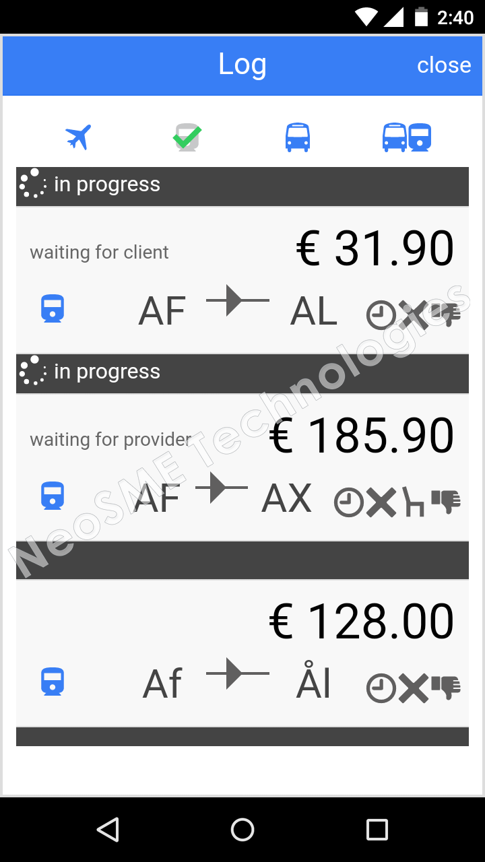The width and height of the screenshot is (485, 862).
Task: Tap the 'waiting for provider' status text
Action: point(110,440)
